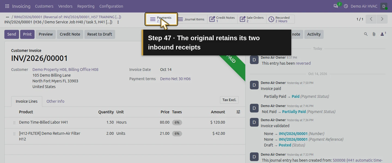The width and height of the screenshot is (392, 163).
Task: Open the Journal Items smart button
Action: (x=192, y=19)
